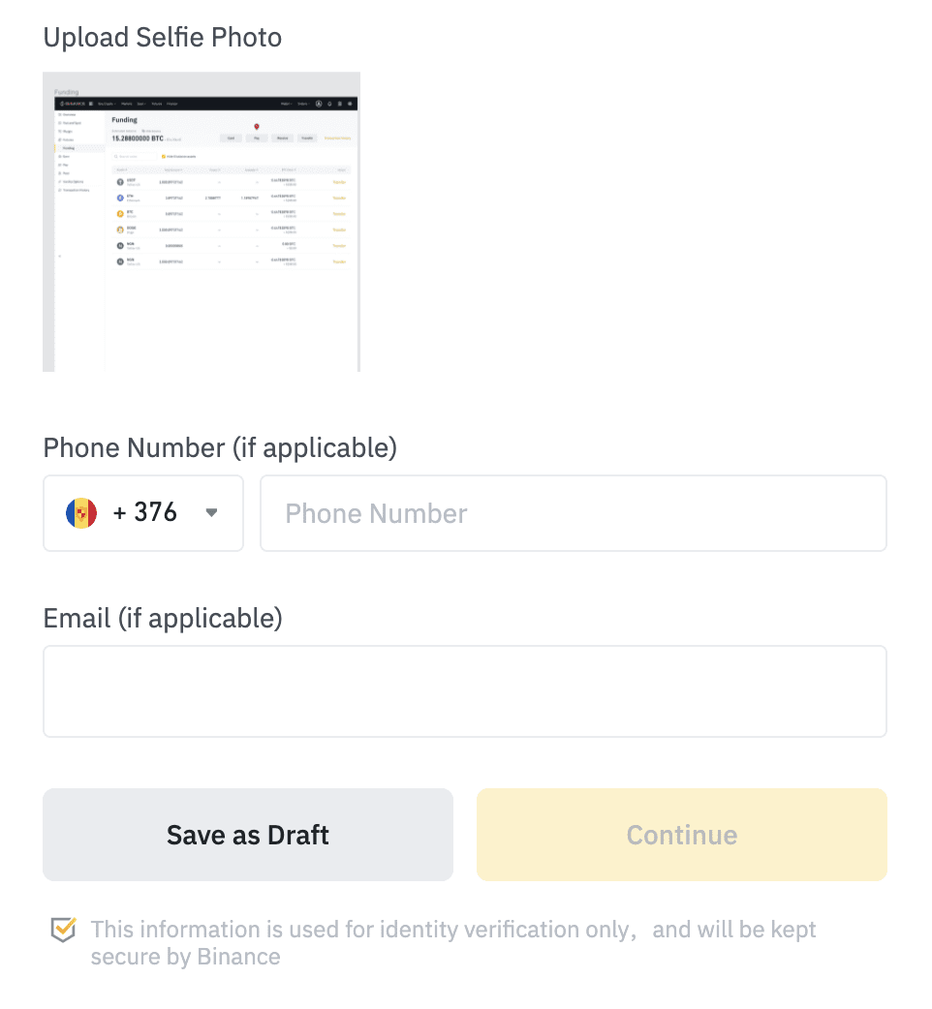Click the identity verification notice text
932x1009 pixels.
[x=453, y=943]
